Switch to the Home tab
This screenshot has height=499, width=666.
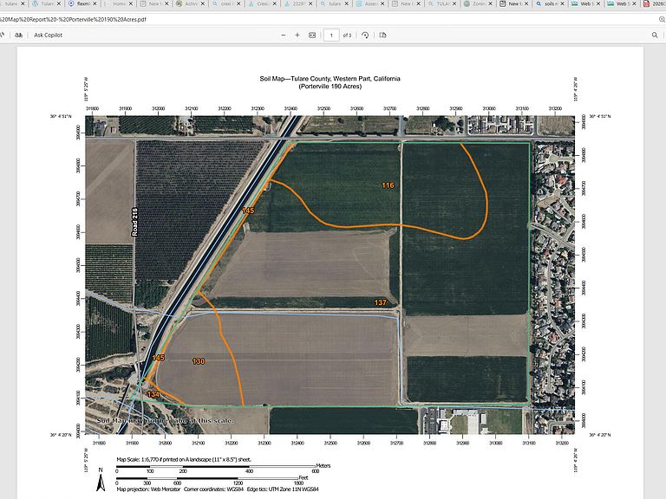point(119,3)
